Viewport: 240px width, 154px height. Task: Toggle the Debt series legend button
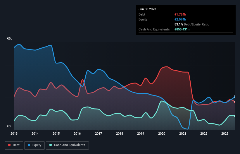pyautogui.click(x=14, y=145)
